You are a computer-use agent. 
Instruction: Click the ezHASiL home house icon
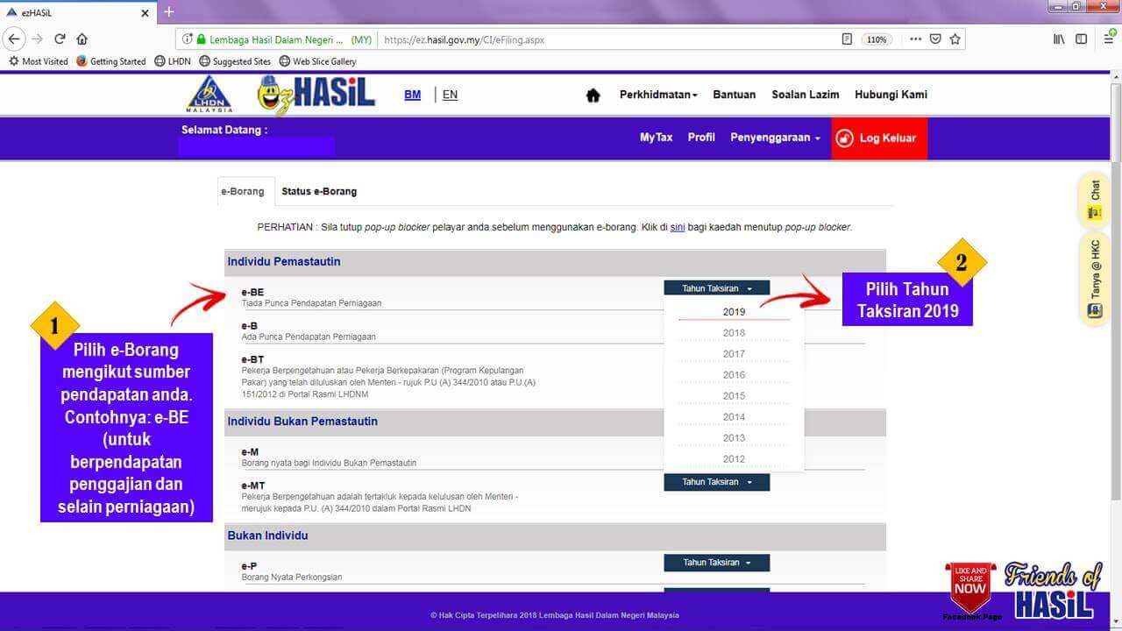tap(593, 96)
